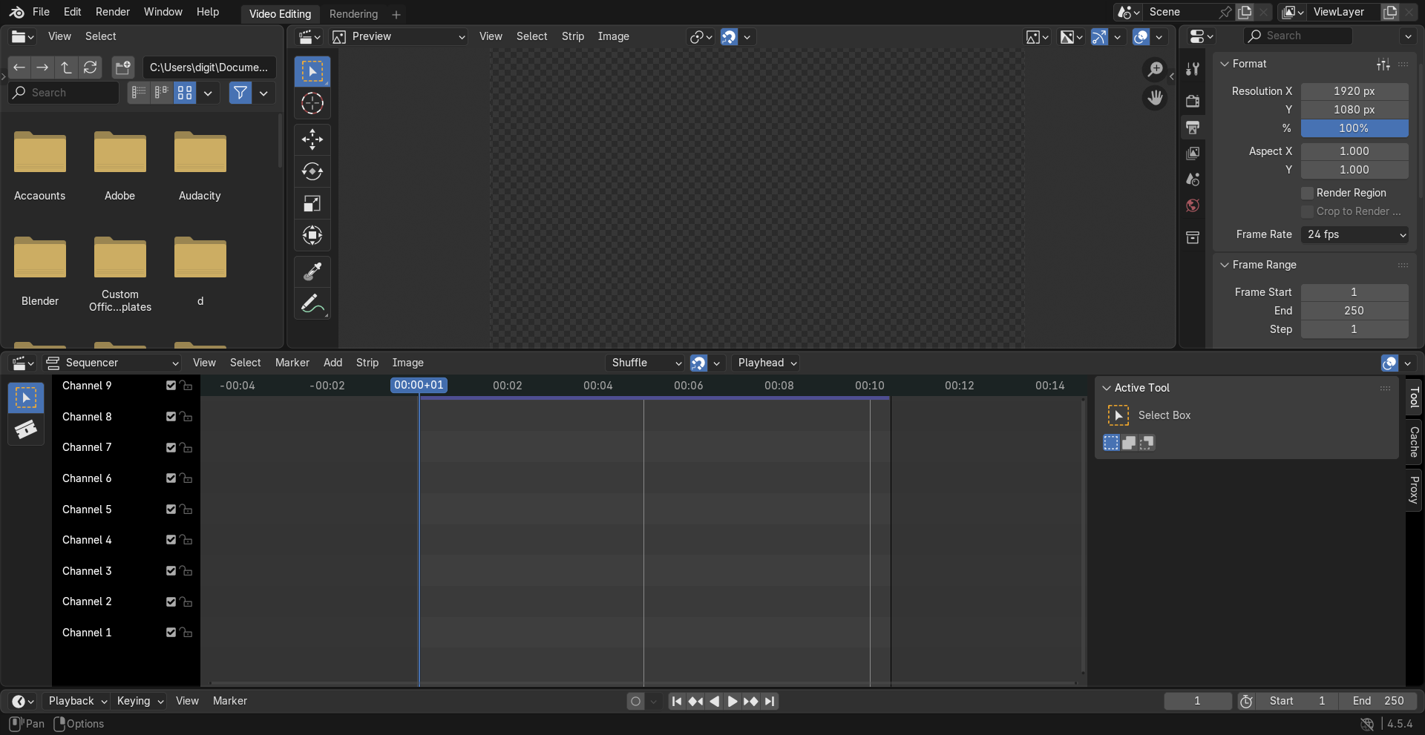Viewport: 1425px width, 735px height.
Task: Select the Cursor tool in preview toolbar
Action: [x=312, y=103]
